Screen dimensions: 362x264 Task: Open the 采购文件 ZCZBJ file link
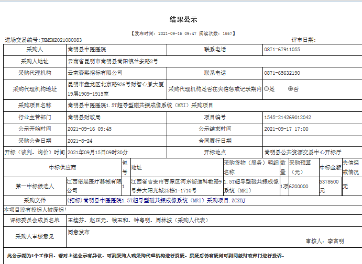click(156, 200)
